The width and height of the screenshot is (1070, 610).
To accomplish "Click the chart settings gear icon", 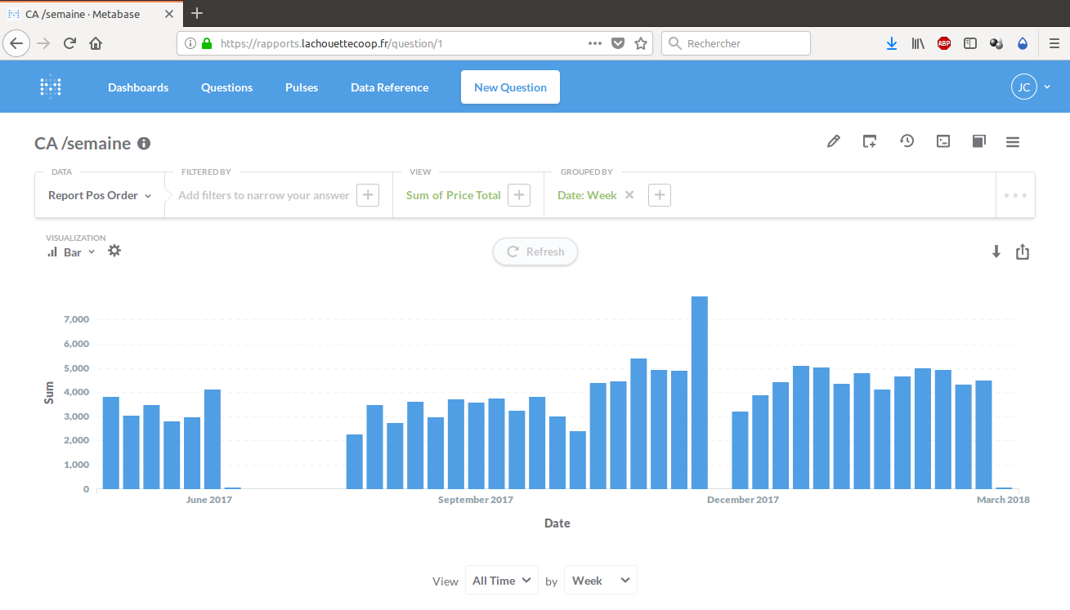I will (114, 251).
